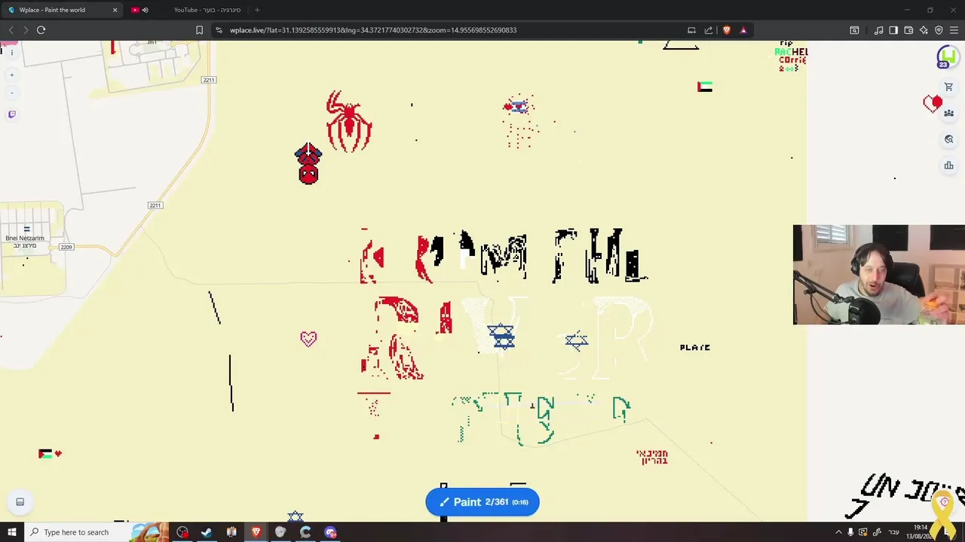The height and width of the screenshot is (542, 965).
Task: Open Brave browser taskbar icon
Action: [256, 532]
